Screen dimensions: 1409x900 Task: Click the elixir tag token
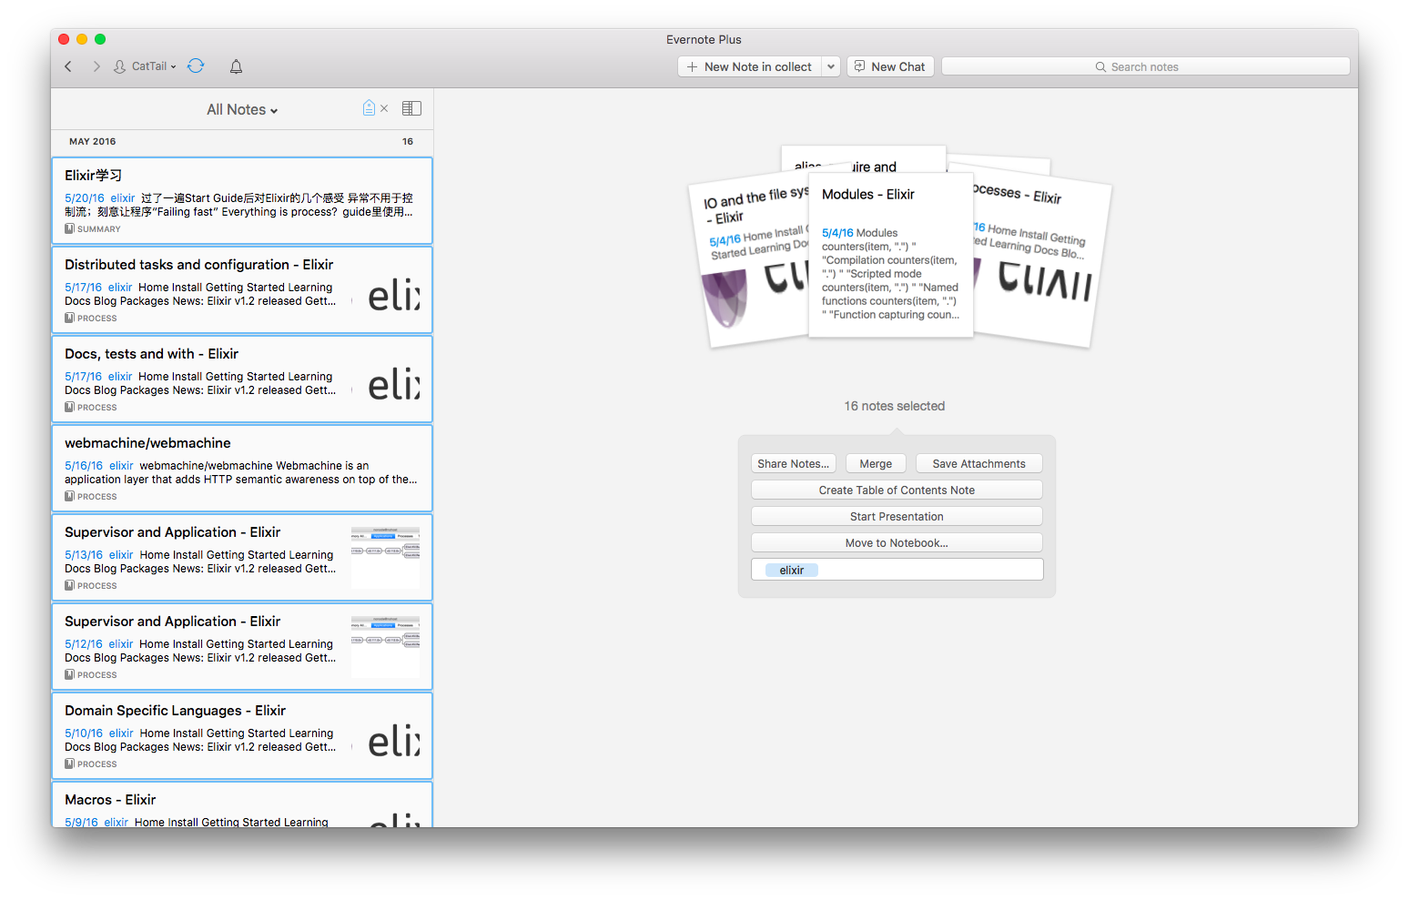click(x=792, y=571)
